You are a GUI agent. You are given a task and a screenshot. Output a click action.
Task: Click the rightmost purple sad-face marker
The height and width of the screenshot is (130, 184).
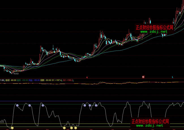96,105
